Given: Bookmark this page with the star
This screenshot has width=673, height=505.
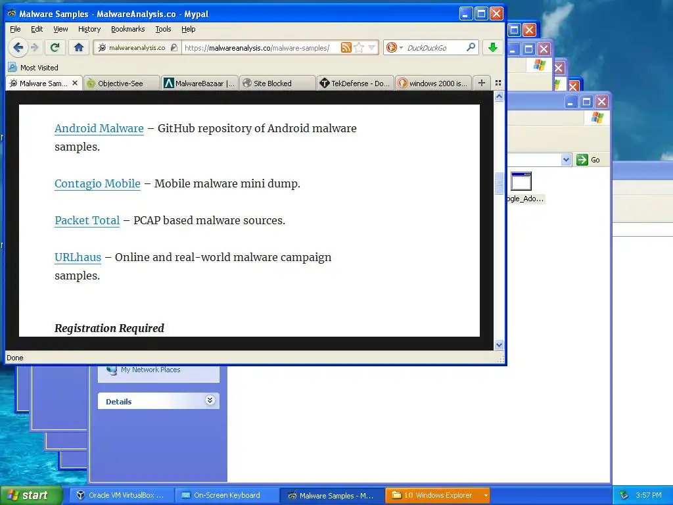Looking at the screenshot, I should point(360,47).
